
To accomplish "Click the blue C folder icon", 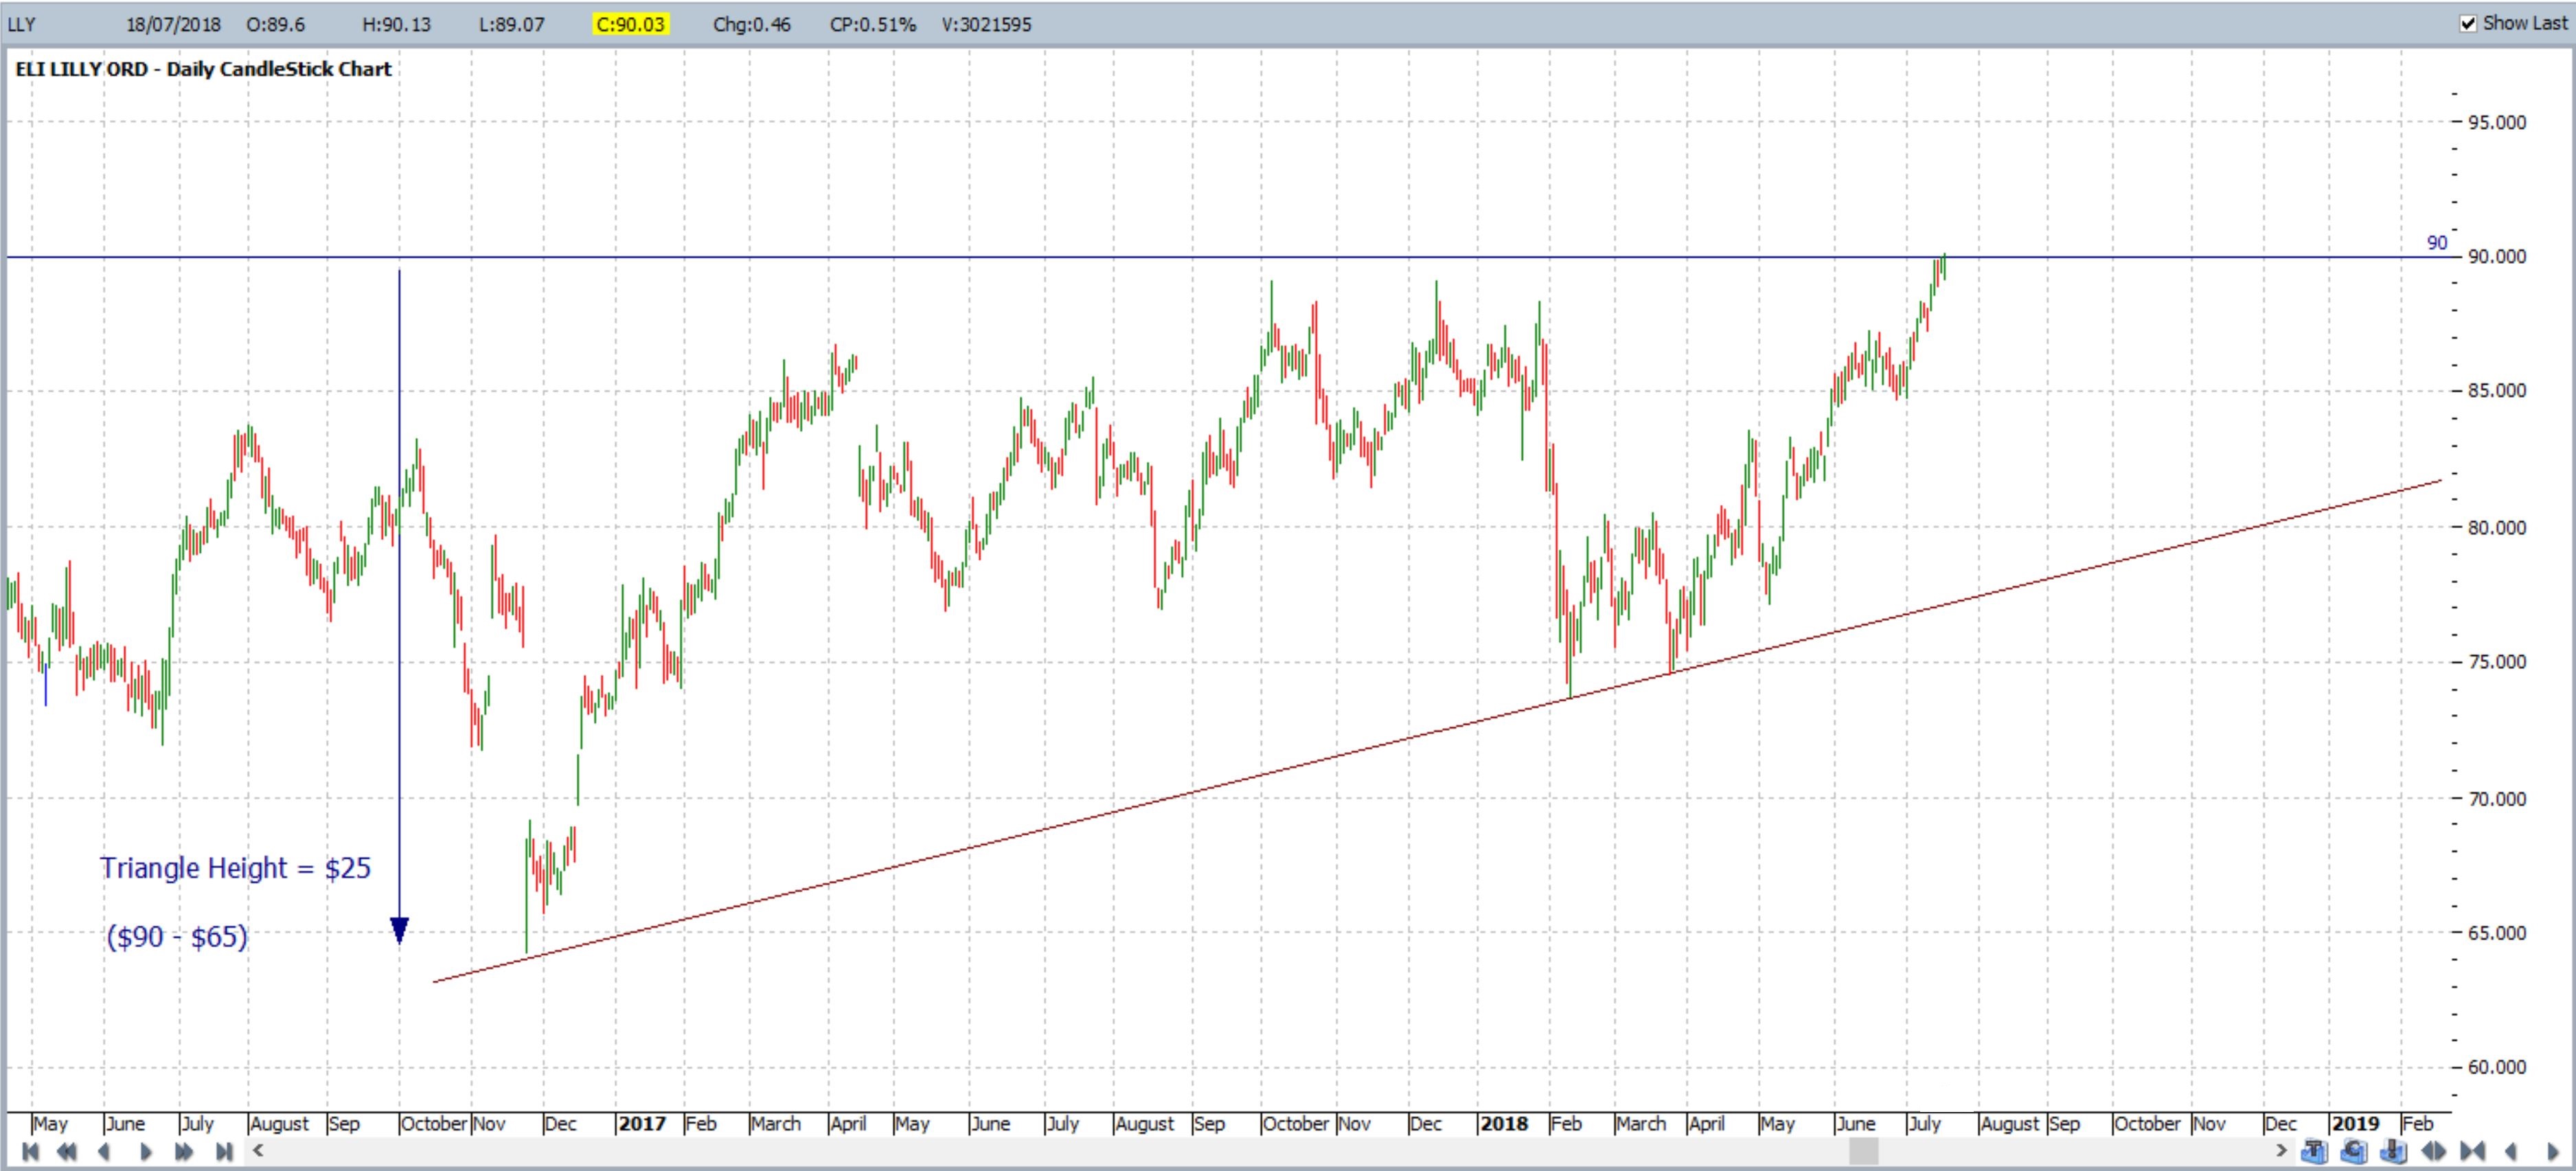I will click(2354, 1151).
